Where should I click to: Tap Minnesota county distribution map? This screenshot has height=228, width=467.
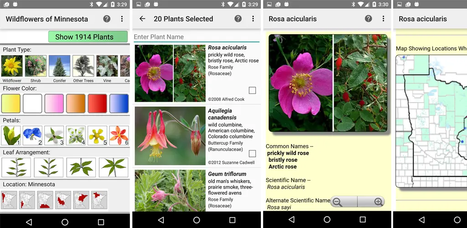point(431,121)
